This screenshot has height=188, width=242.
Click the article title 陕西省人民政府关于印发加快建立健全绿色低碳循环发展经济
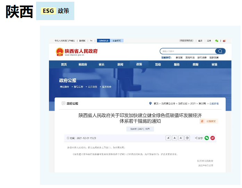click(x=140, y=116)
